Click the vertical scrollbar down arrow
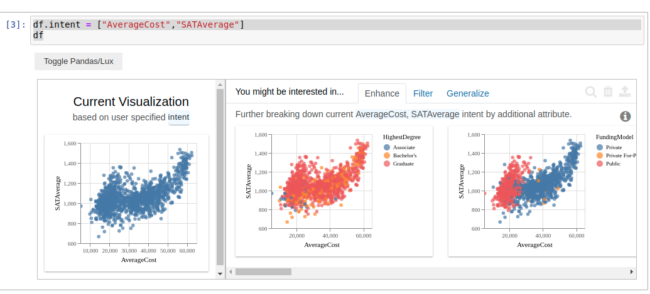650x294 pixels. tap(220, 274)
